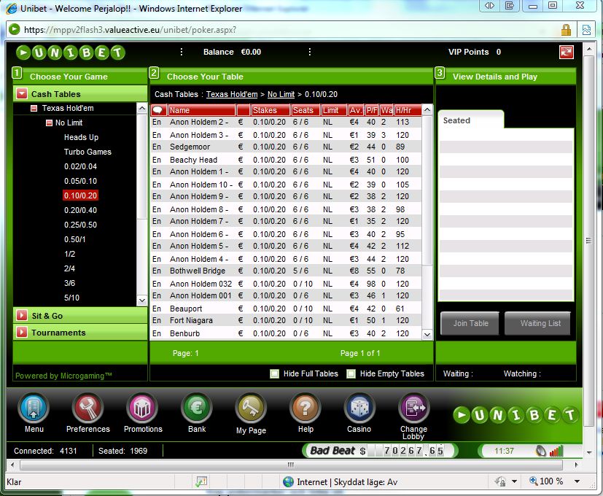
Task: Sort tables by Stakes column
Action: (x=271, y=110)
